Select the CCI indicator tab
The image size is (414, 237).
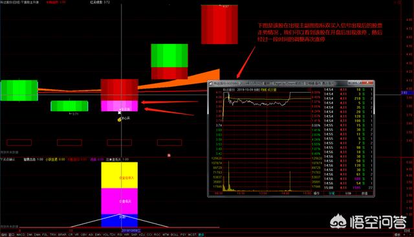click(149, 234)
